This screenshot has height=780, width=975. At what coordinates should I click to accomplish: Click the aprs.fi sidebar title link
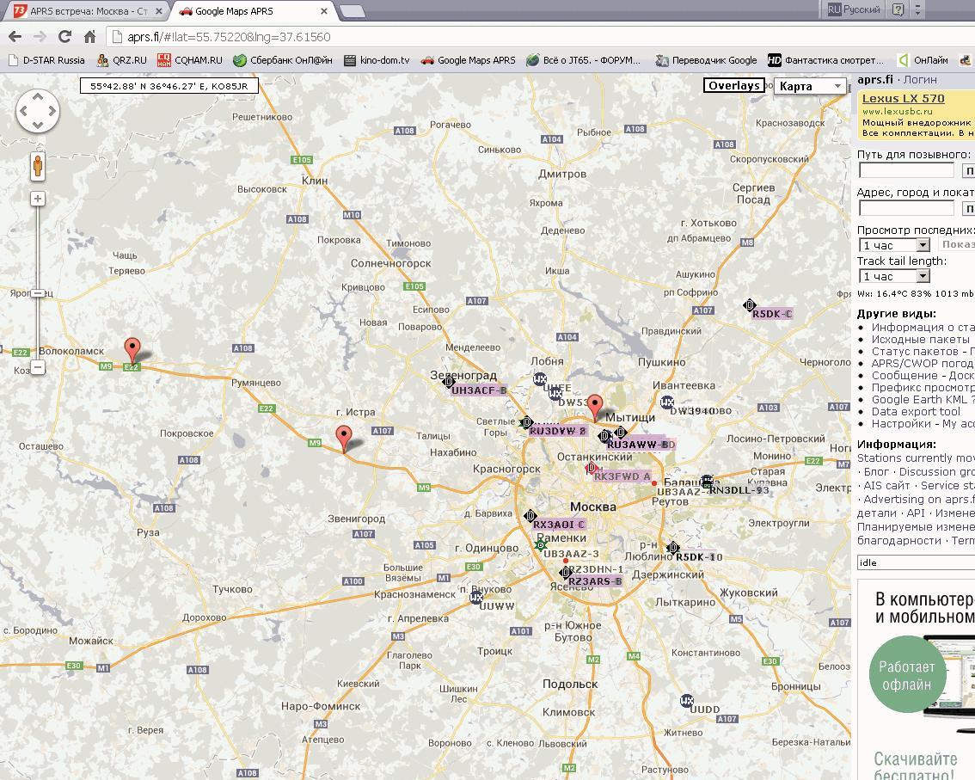(875, 80)
